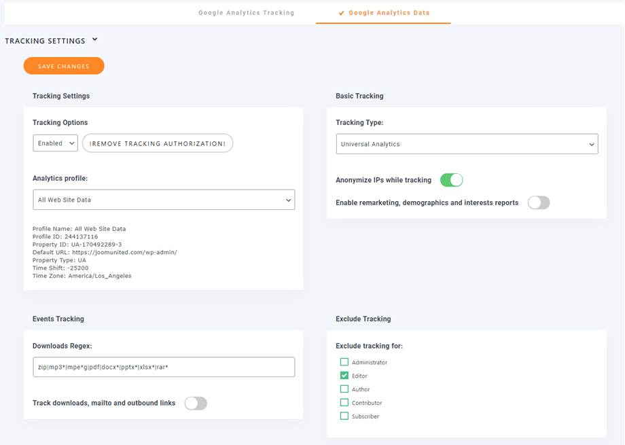This screenshot has height=445, width=625.
Task: Enable remarketing, demographics and interests toggle
Action: [538, 202]
